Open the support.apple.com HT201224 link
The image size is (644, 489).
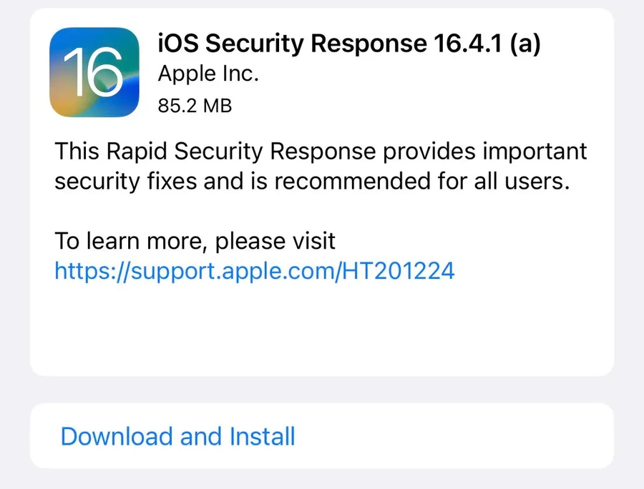254,271
